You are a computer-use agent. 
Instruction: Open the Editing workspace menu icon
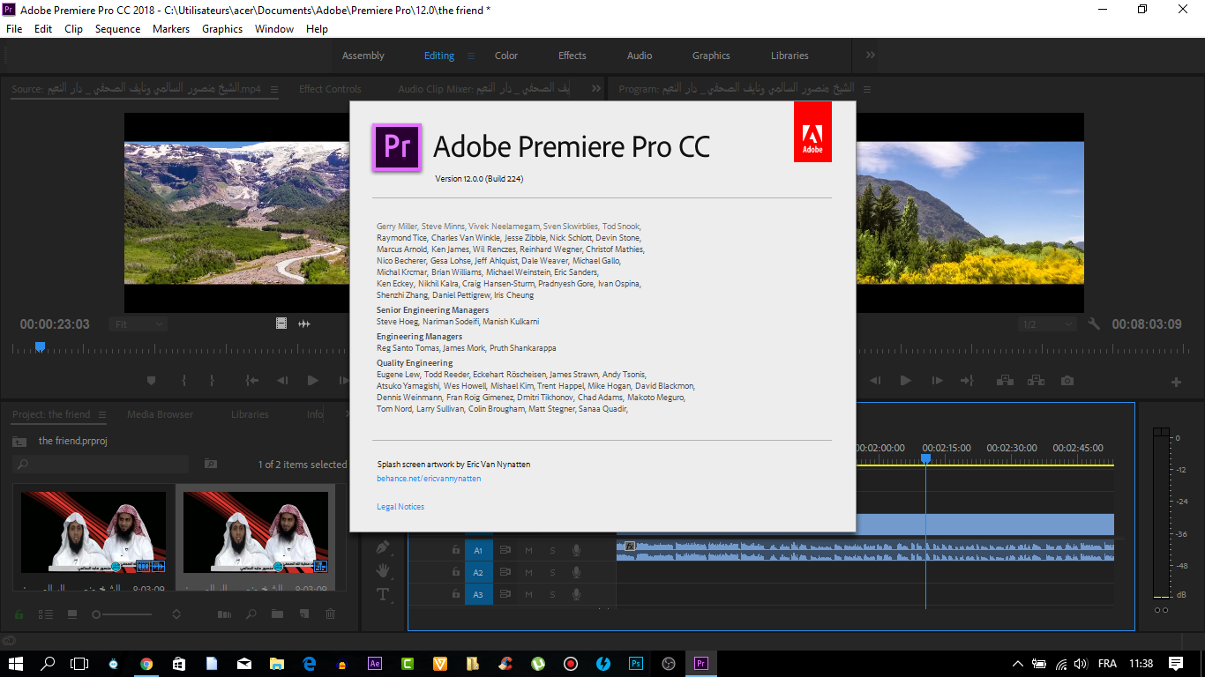[471, 56]
